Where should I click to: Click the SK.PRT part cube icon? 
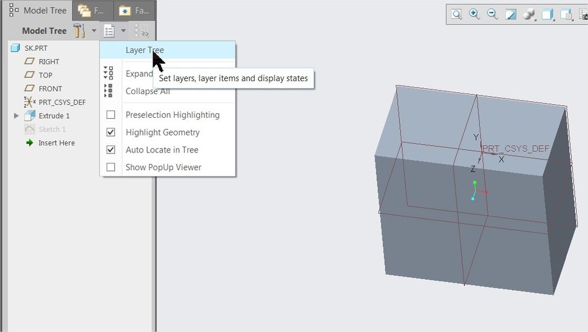15,48
